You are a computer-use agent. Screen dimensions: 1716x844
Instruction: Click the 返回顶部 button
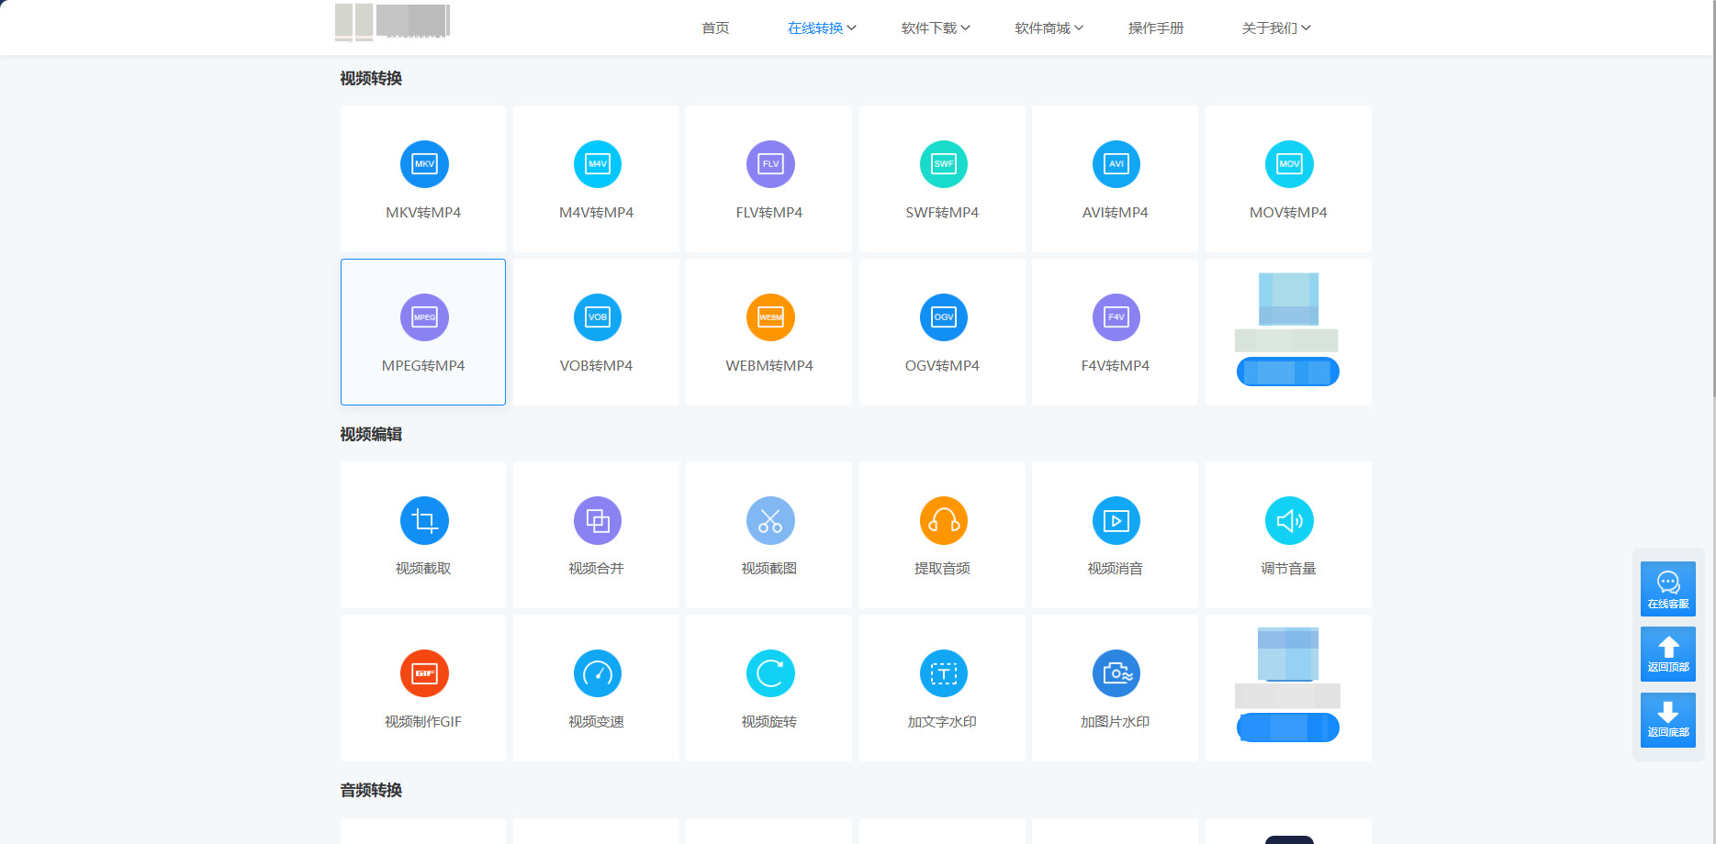1668,654
